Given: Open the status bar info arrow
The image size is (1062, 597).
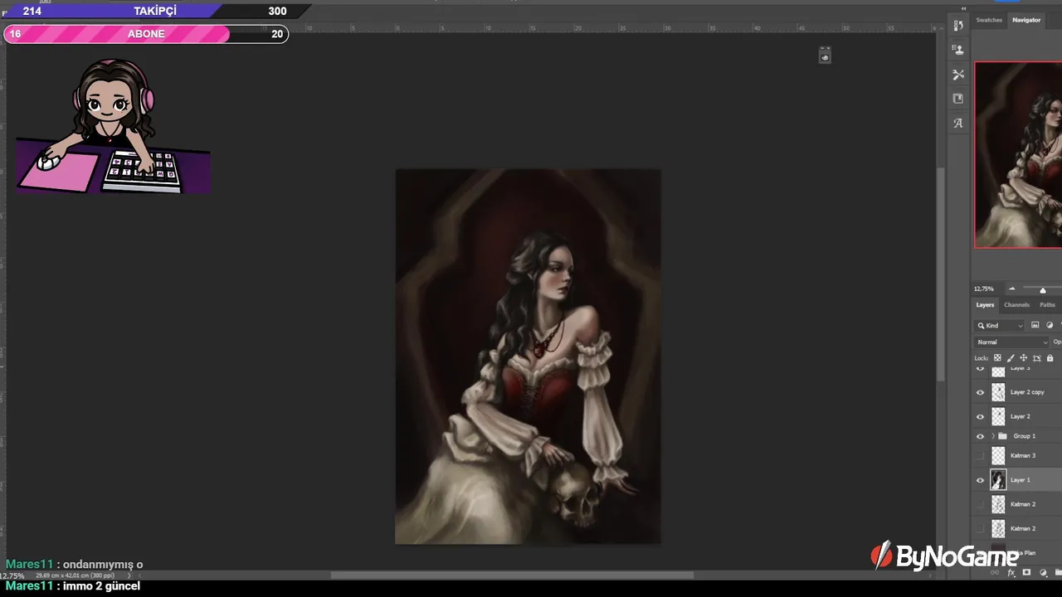Looking at the screenshot, I should coord(129,575).
